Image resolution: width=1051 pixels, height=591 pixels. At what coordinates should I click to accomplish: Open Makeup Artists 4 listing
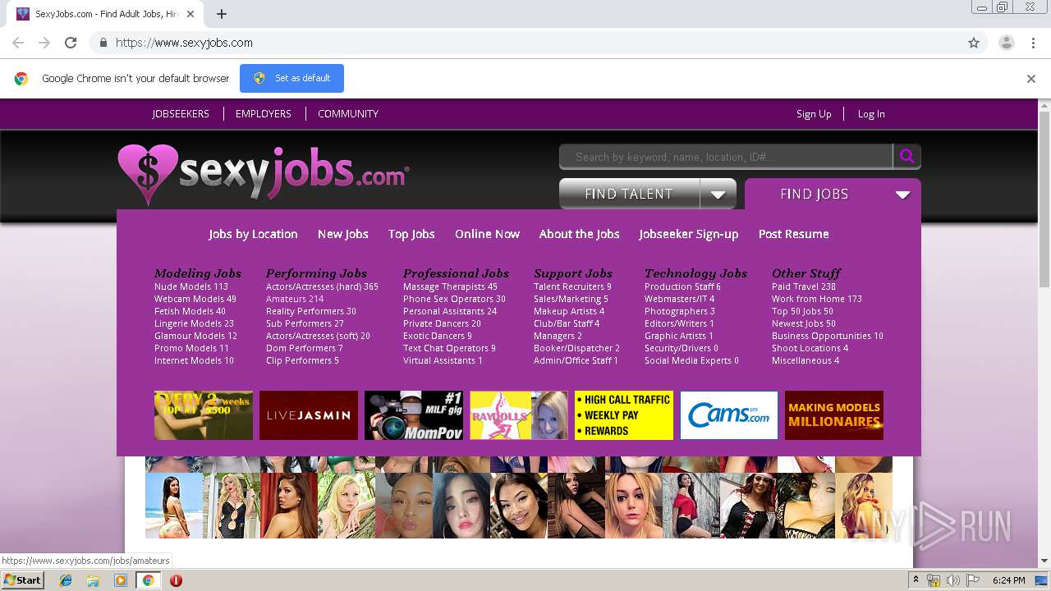[569, 311]
